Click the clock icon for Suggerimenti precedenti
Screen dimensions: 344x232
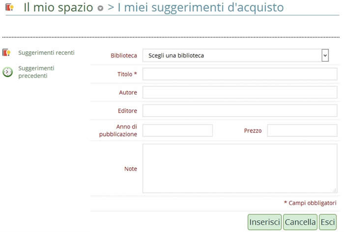[8, 72]
